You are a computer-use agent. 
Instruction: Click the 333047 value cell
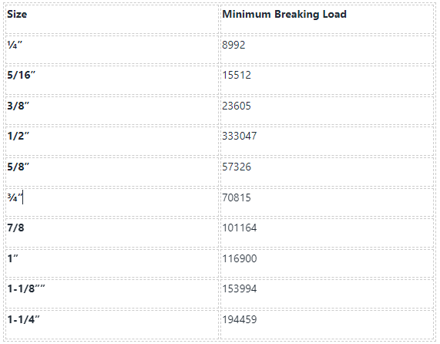327,140
